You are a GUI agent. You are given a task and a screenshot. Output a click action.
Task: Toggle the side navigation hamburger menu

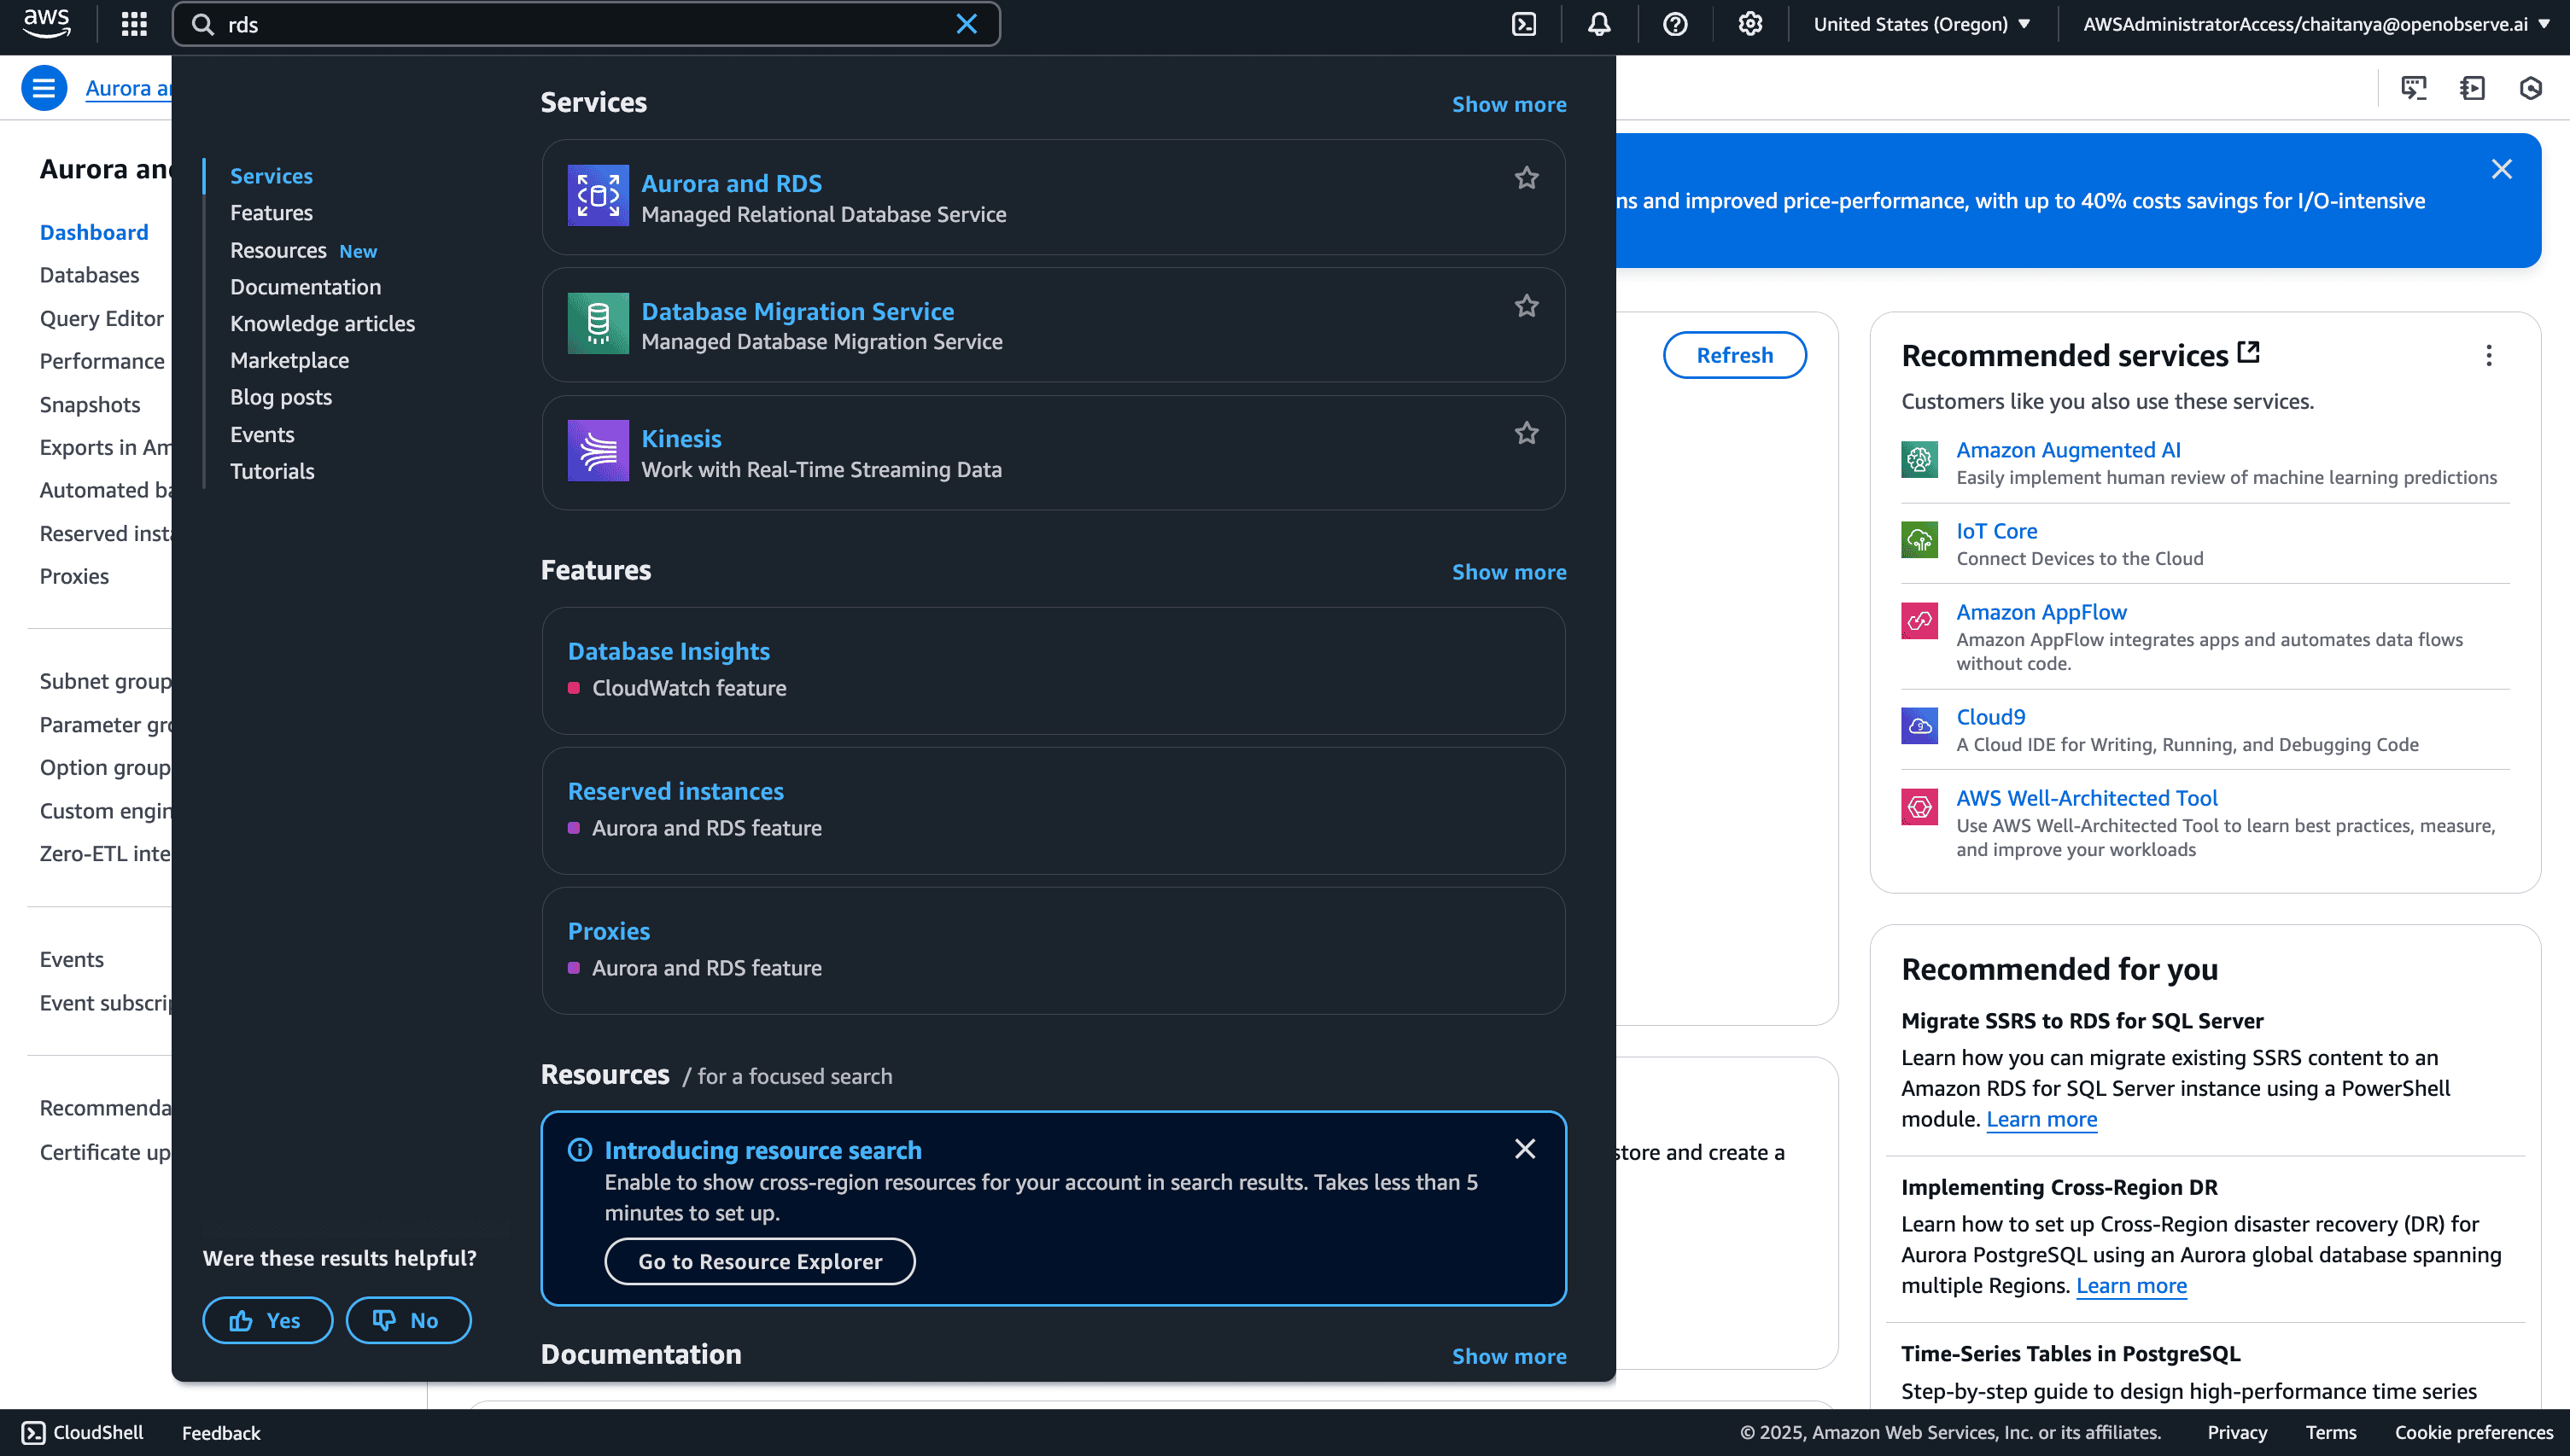tap(43, 88)
